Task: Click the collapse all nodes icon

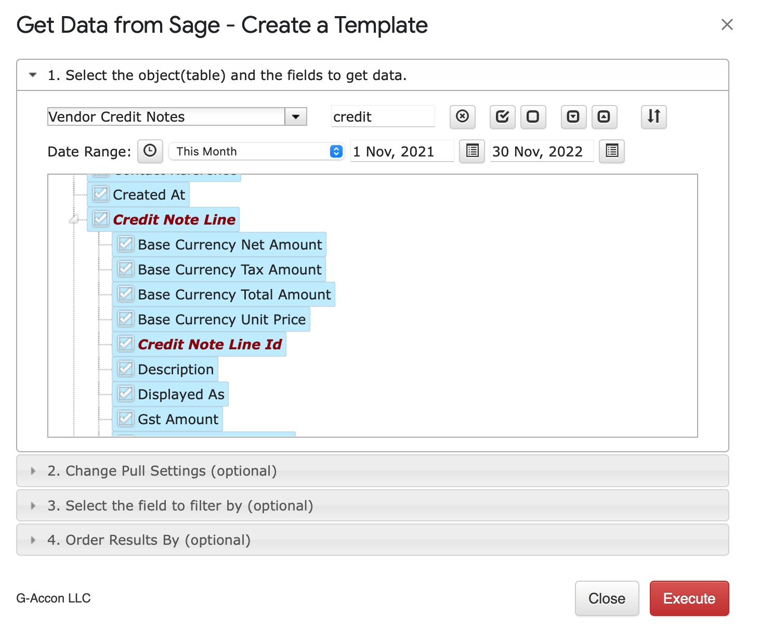Action: tap(604, 116)
